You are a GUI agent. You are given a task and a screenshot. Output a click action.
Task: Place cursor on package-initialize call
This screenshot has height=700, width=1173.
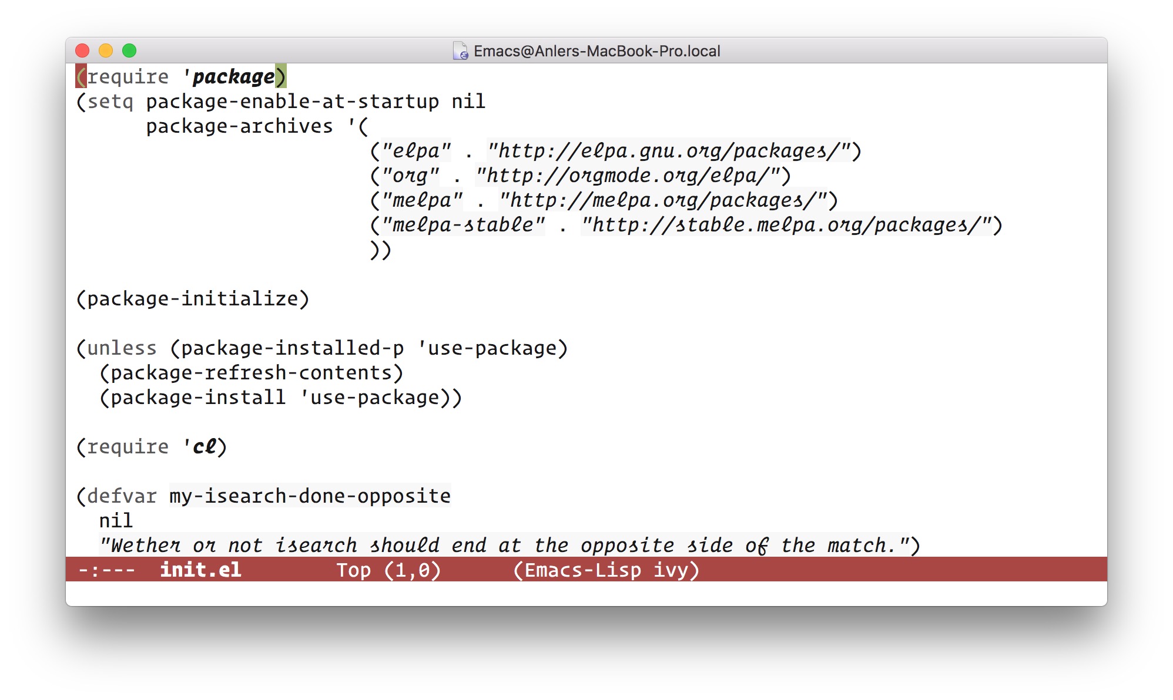(x=192, y=299)
